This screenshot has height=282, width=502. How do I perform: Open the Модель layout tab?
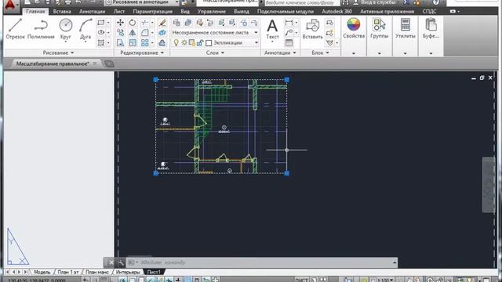(x=42, y=272)
